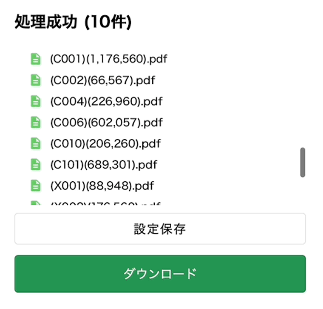
Task: Click the file list scrollbar thumb
Action: tap(303, 162)
